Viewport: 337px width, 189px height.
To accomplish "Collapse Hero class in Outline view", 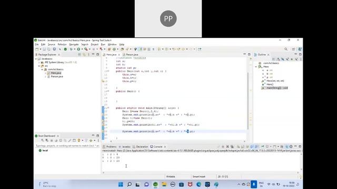I will pos(256,67).
